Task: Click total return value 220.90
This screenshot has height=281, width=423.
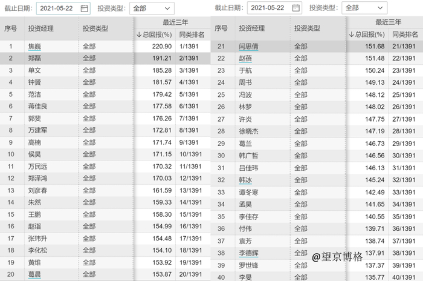Action: pos(162,46)
